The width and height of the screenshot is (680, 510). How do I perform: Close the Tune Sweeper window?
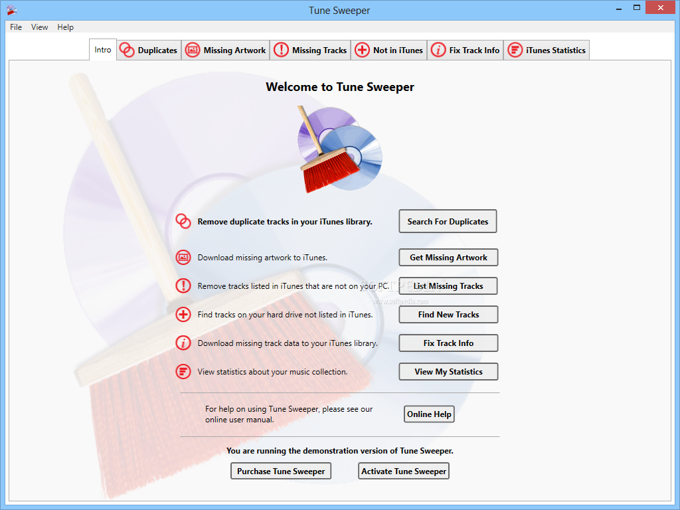[661, 8]
